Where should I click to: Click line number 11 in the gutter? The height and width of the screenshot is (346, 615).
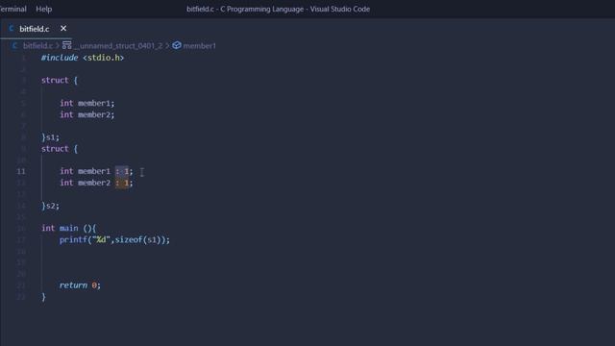click(x=21, y=171)
